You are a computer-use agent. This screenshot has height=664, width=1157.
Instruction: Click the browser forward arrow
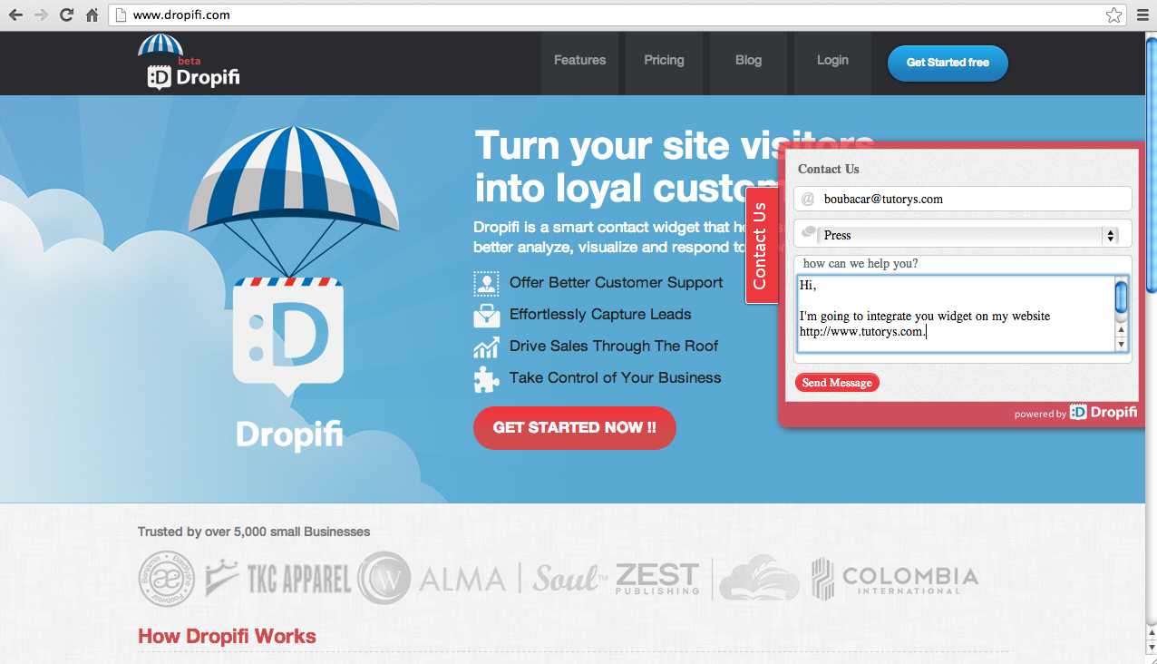41,15
